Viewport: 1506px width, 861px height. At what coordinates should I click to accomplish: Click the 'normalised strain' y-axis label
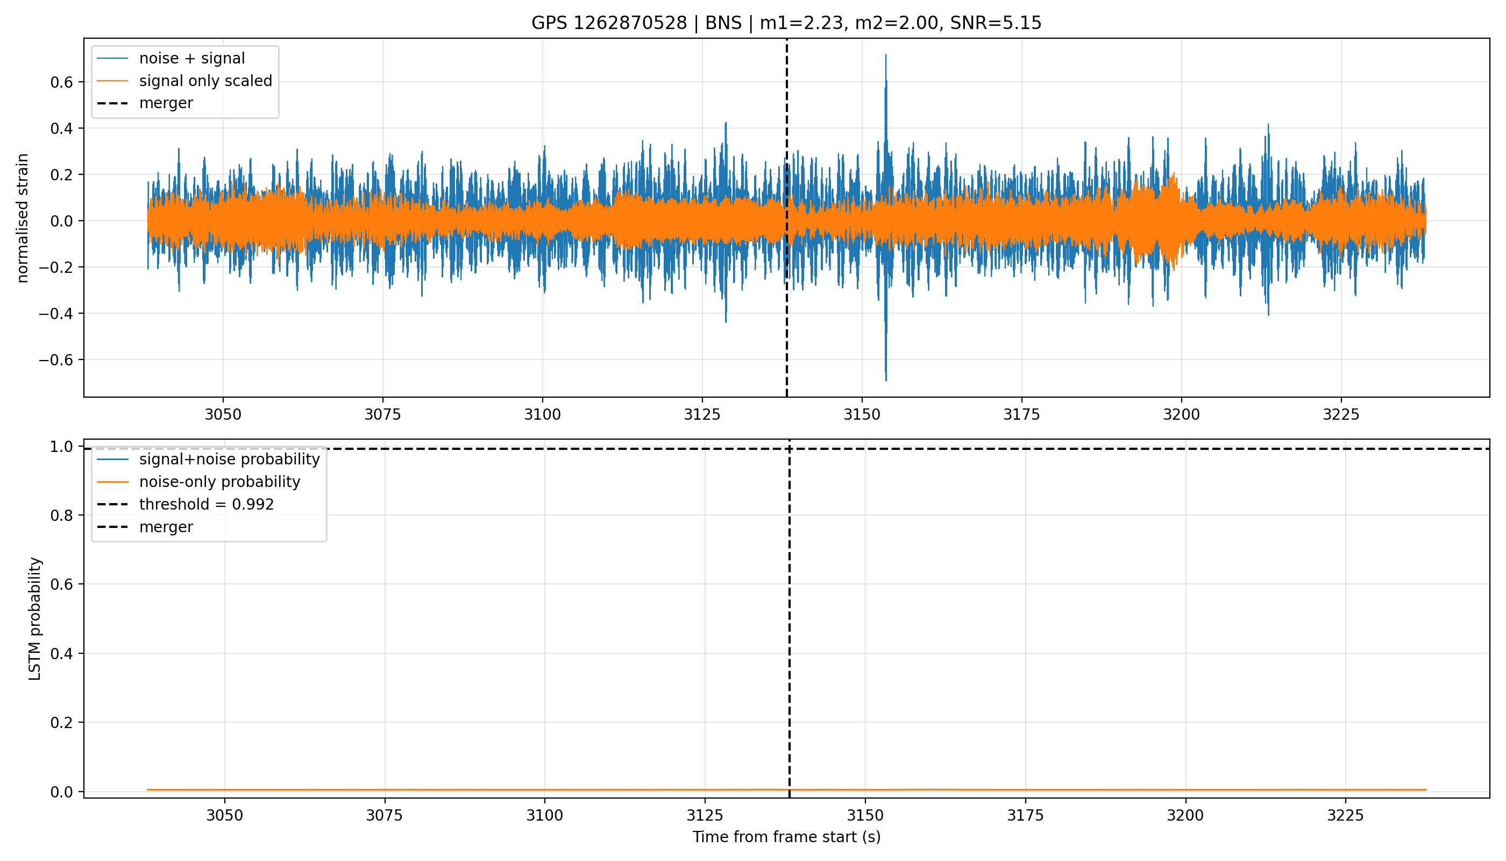pos(23,218)
